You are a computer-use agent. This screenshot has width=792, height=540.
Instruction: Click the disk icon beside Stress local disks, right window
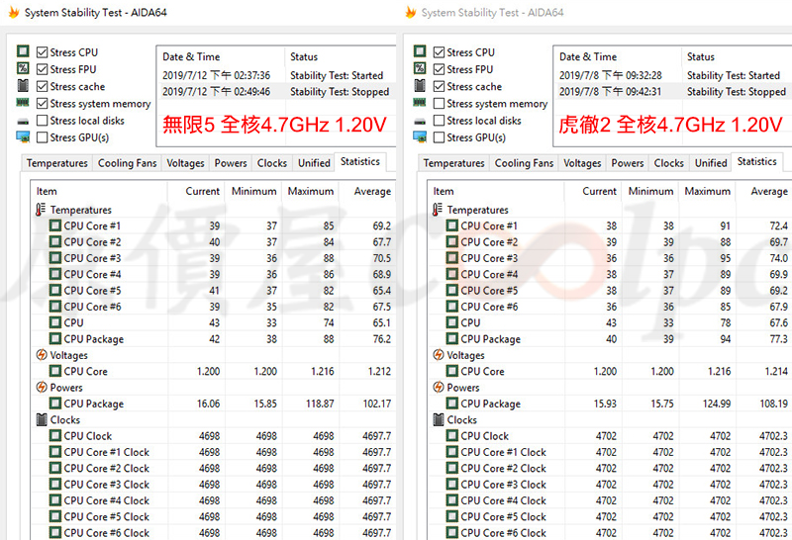click(x=420, y=121)
